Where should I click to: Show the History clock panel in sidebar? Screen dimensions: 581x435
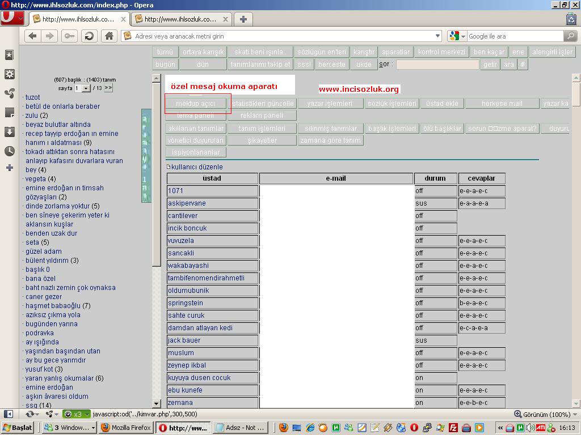point(9,151)
